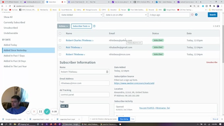224x126 pixels.
Task: Open the Snipping Tool taskbar item
Action: [x=26, y=124]
